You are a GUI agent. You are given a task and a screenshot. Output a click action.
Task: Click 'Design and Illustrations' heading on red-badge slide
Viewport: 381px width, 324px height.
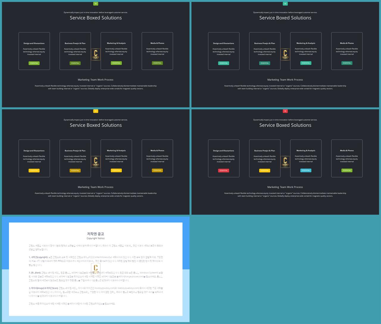[224, 151]
